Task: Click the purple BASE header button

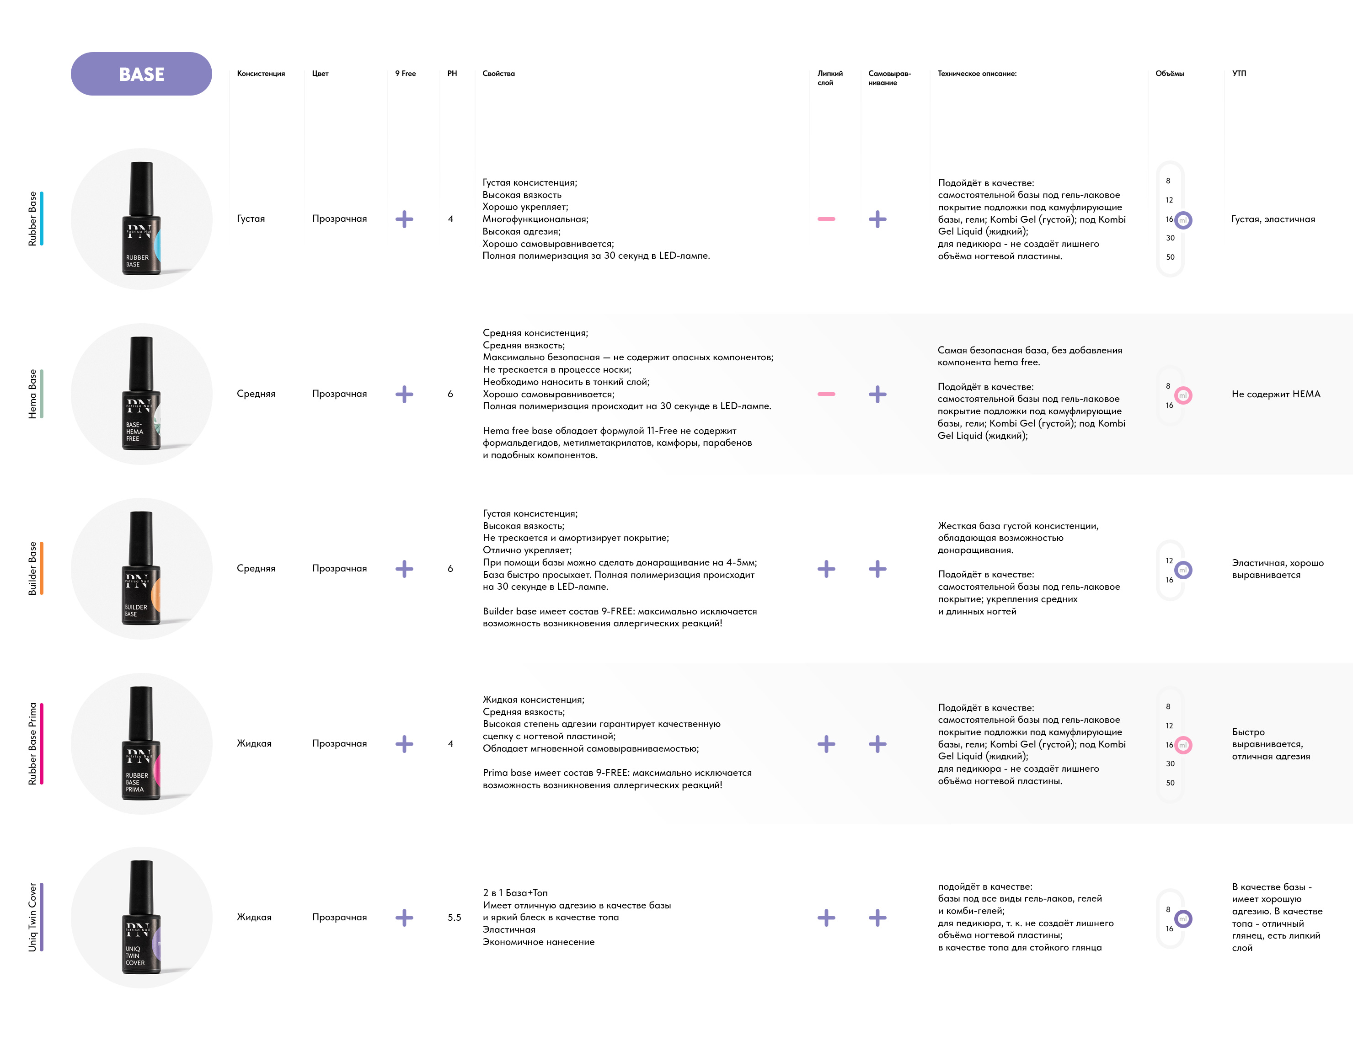Action: click(141, 74)
